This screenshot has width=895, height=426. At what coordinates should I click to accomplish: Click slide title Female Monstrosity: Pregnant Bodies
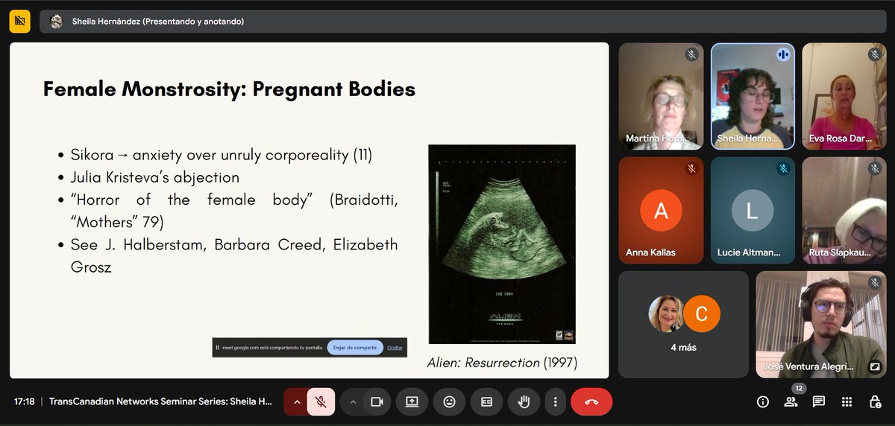pyautogui.click(x=229, y=89)
